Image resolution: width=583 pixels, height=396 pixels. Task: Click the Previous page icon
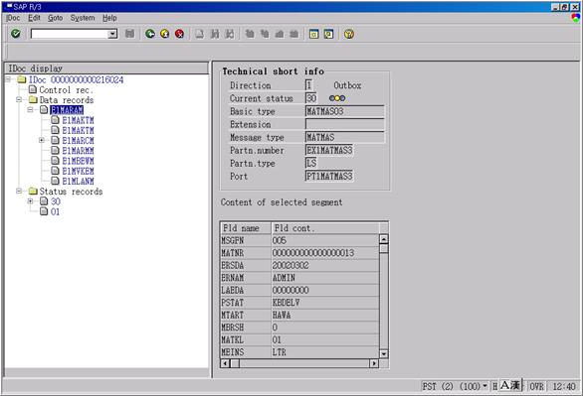point(265,34)
